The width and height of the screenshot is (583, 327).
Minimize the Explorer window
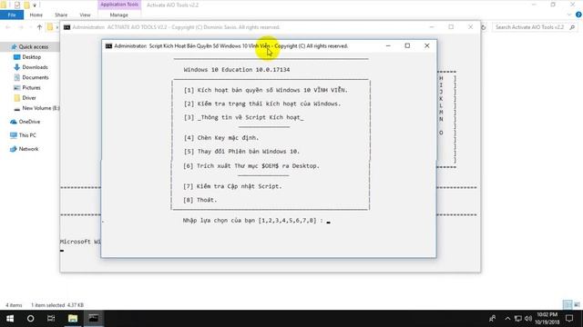(534, 5)
